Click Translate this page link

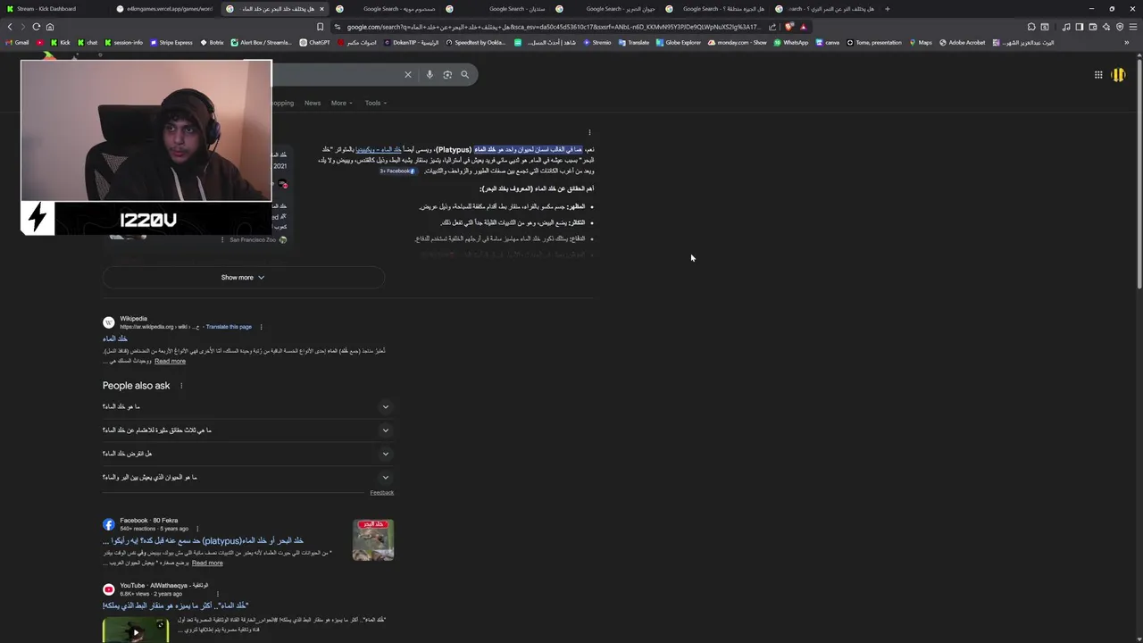[x=229, y=327]
